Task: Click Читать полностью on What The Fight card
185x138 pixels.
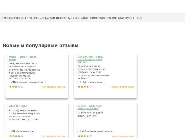Action: point(53,136)
